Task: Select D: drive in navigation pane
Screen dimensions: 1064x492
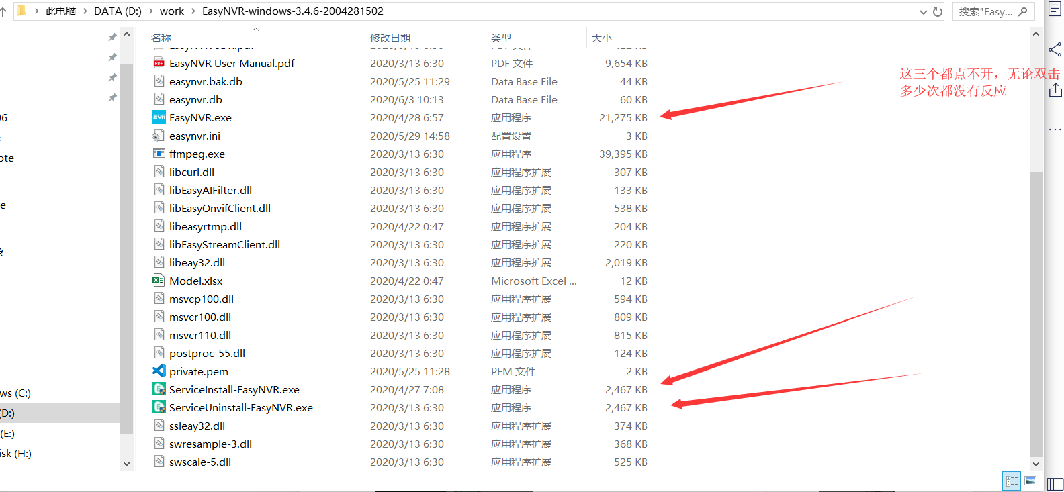Action: (x=60, y=413)
